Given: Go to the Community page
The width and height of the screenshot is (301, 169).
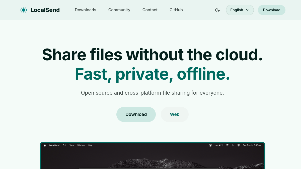Looking at the screenshot, I should 119,10.
